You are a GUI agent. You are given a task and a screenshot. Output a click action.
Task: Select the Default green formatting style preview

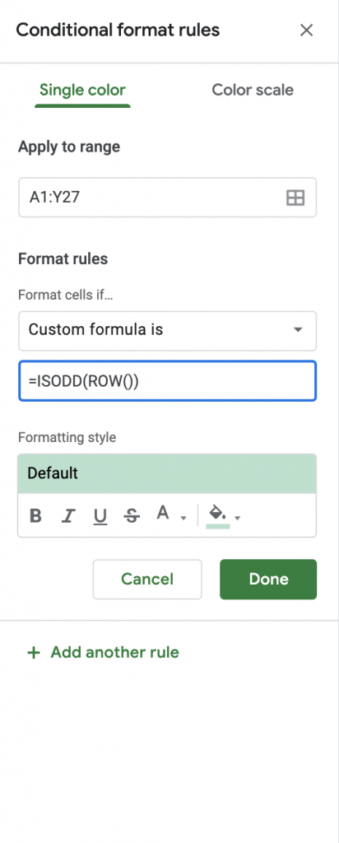click(x=167, y=473)
